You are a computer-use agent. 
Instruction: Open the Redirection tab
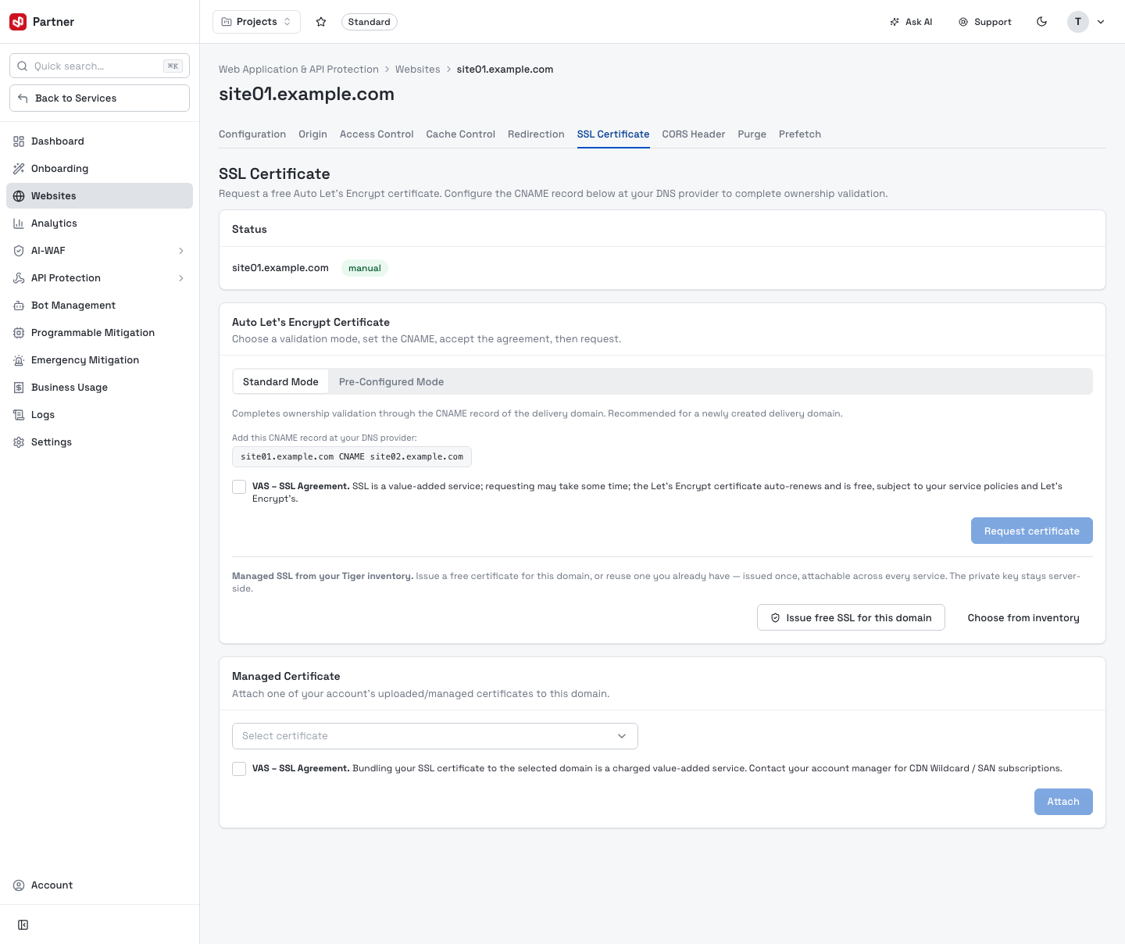click(x=536, y=134)
